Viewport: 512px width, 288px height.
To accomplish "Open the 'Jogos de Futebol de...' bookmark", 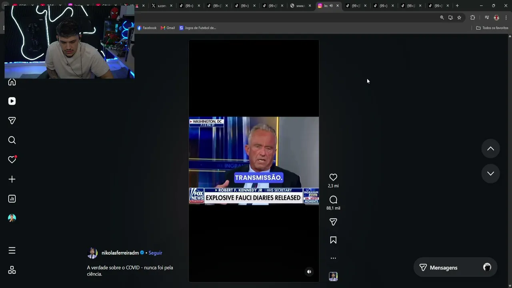I will [x=198, y=28].
